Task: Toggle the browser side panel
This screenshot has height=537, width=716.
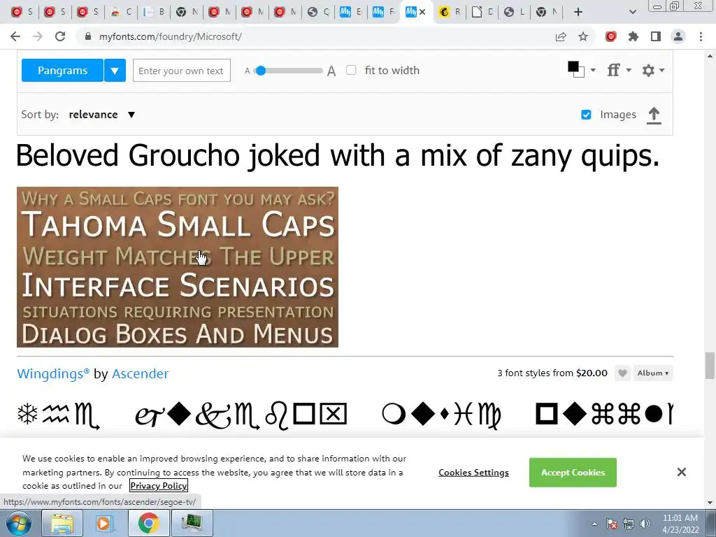Action: pos(656,36)
